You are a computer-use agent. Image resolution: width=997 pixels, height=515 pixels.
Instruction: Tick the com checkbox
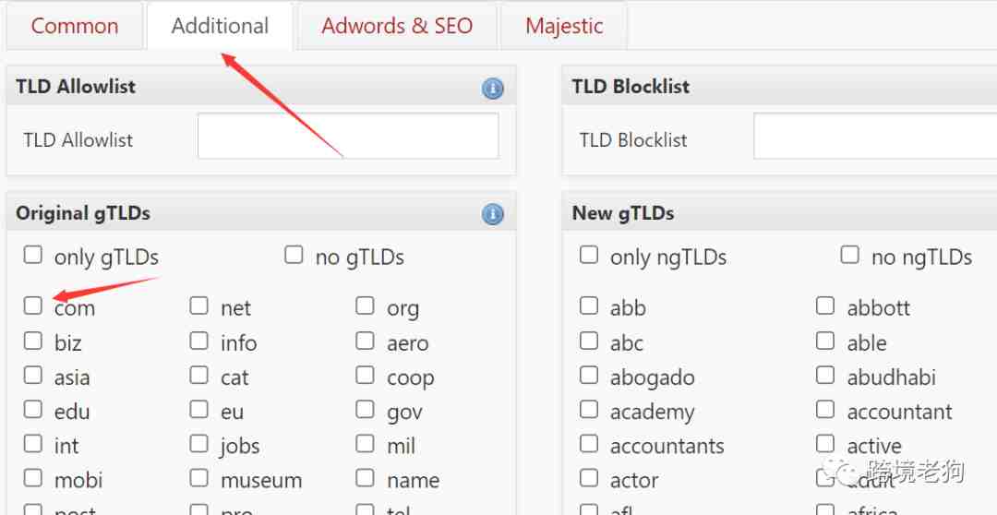click(x=33, y=305)
